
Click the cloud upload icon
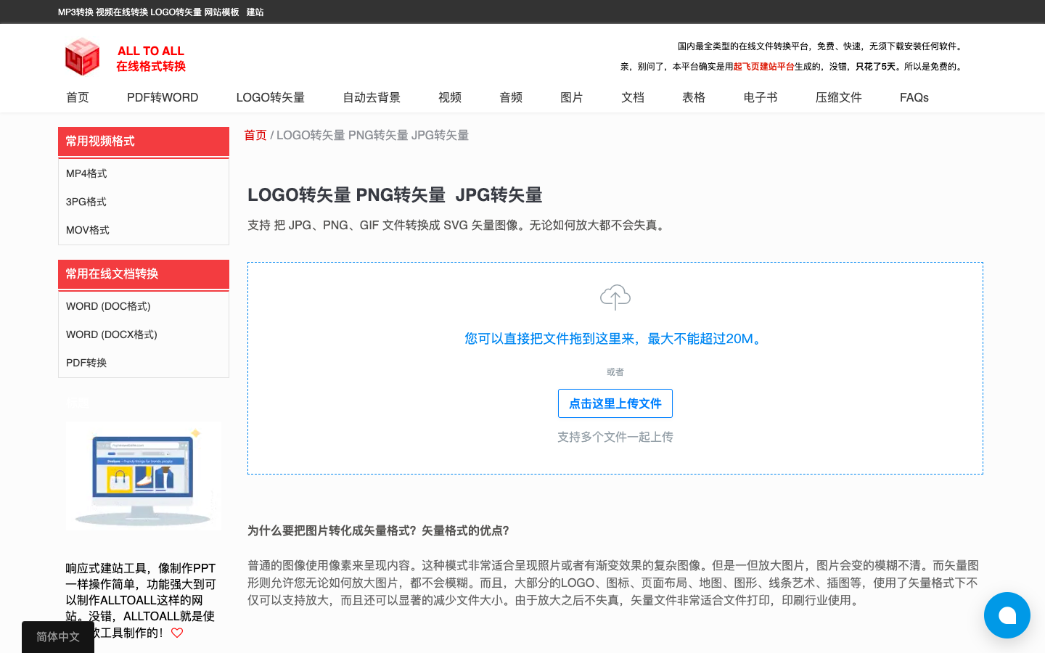[x=615, y=297]
